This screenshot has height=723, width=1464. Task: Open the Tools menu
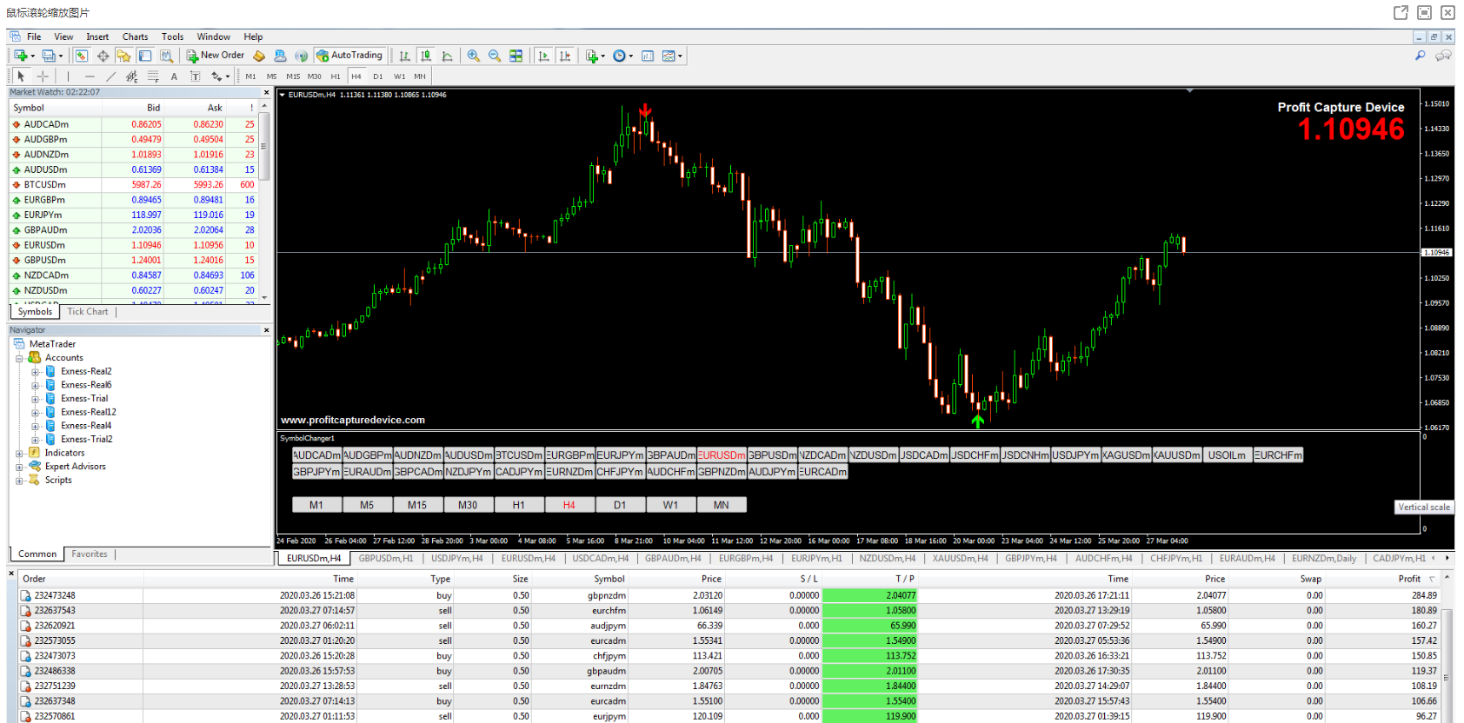coord(172,36)
